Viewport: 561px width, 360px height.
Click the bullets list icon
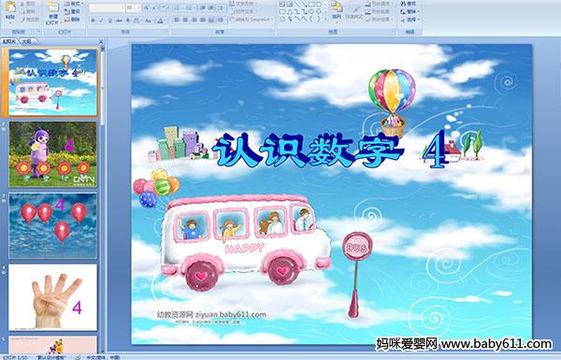pyautogui.click(x=178, y=7)
